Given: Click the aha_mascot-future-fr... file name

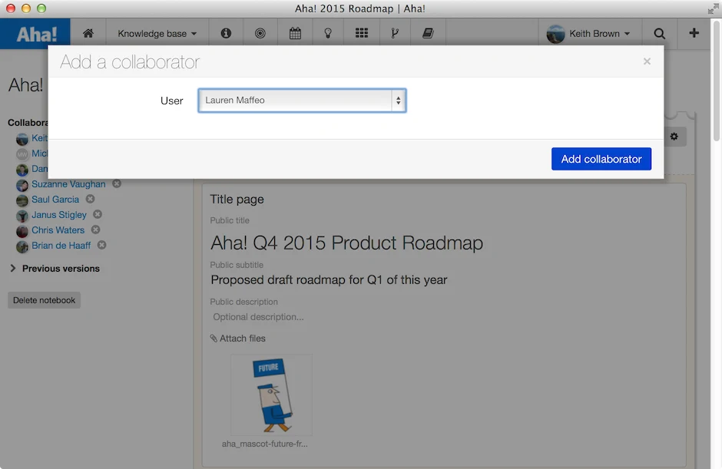Looking at the screenshot, I should [265, 444].
